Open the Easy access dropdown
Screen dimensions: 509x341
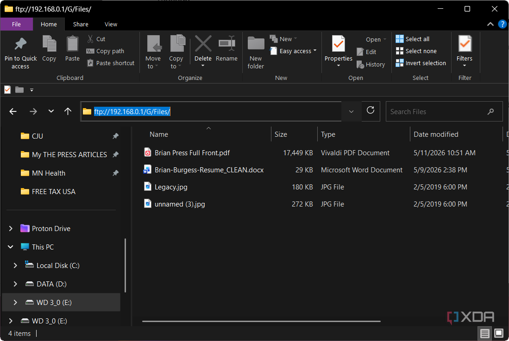pyautogui.click(x=293, y=51)
